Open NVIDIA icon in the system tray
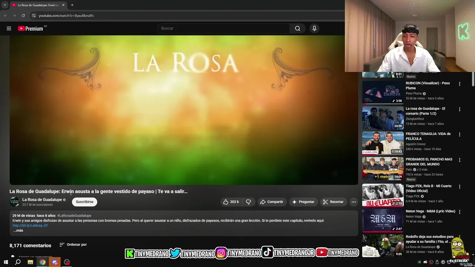This screenshot has height=267, width=475. coord(419,262)
